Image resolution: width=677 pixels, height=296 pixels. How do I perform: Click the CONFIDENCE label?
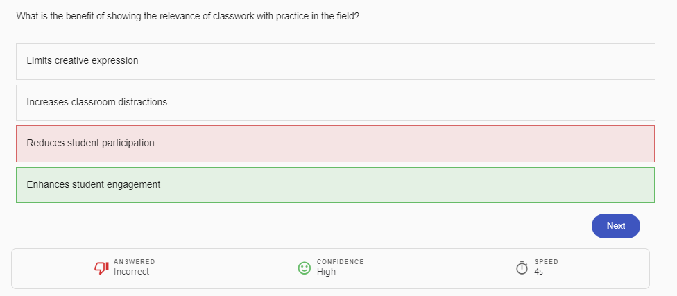coord(340,261)
